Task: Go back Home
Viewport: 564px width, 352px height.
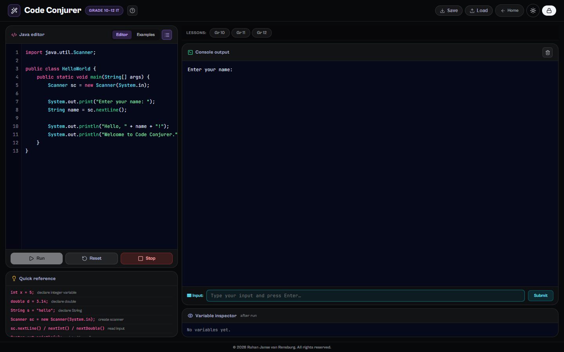Action: tap(510, 11)
